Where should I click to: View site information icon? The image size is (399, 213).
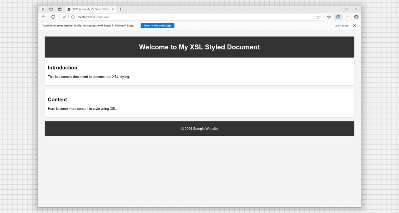(x=73, y=17)
